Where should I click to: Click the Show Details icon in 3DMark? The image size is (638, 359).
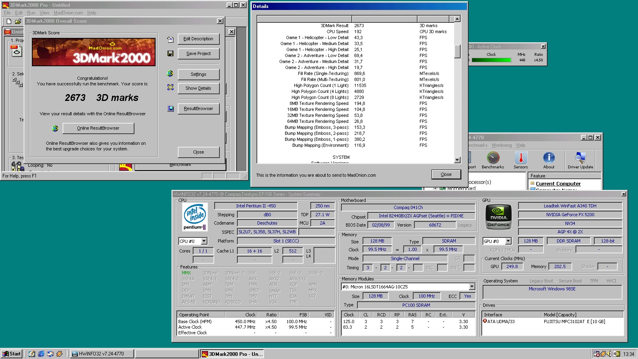(x=171, y=88)
